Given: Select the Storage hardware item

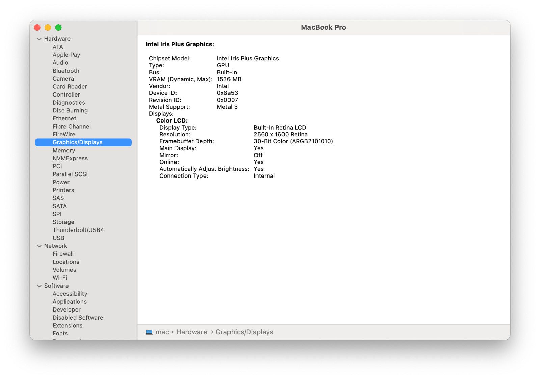Looking at the screenshot, I should click(x=63, y=222).
